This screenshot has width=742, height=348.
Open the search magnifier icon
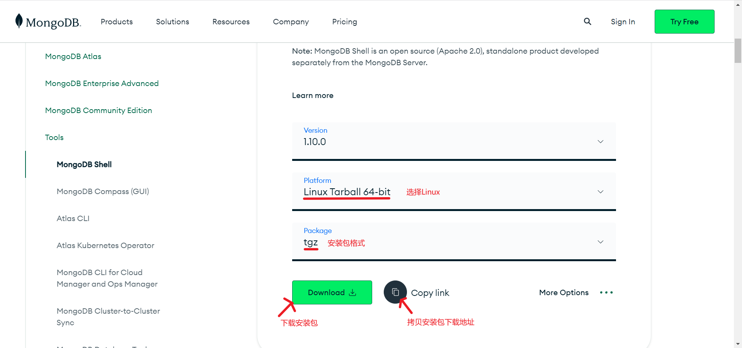(587, 22)
